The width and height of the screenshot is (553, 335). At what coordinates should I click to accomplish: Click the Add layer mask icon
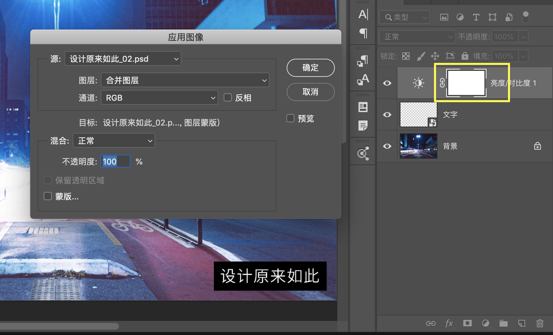[x=468, y=324]
